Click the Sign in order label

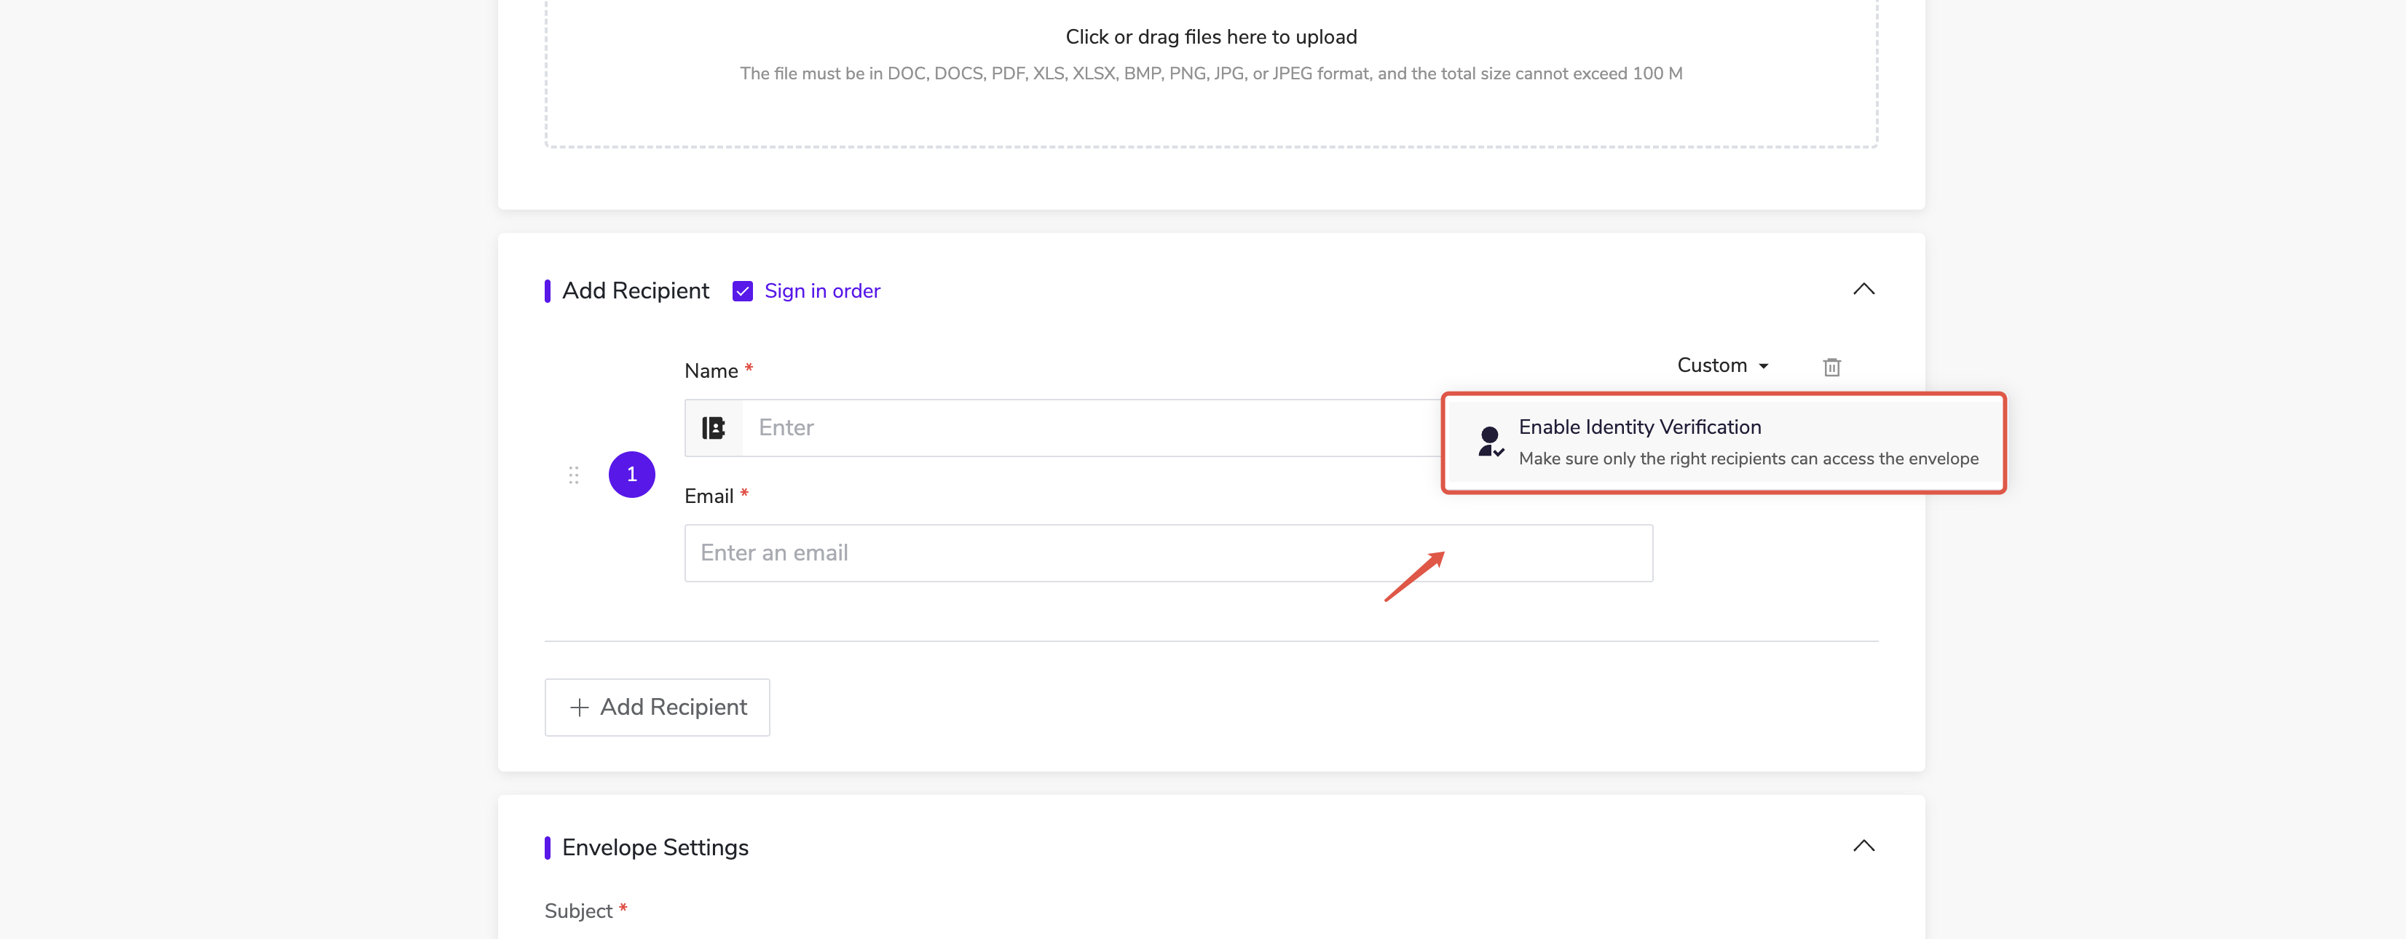822,291
